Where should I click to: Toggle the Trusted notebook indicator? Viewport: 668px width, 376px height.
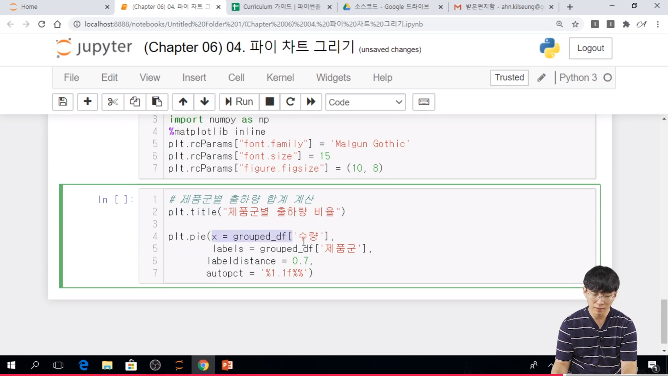point(509,77)
